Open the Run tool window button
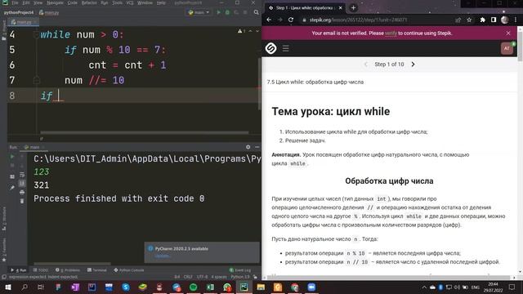523x294 pixels. pyautogui.click(x=19, y=270)
